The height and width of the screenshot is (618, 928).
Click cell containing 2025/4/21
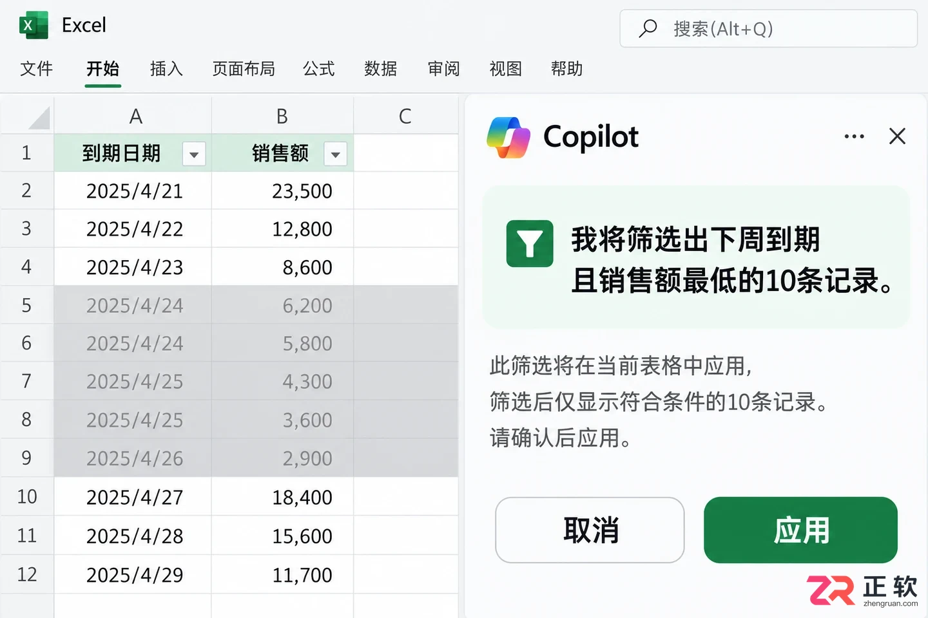click(133, 191)
